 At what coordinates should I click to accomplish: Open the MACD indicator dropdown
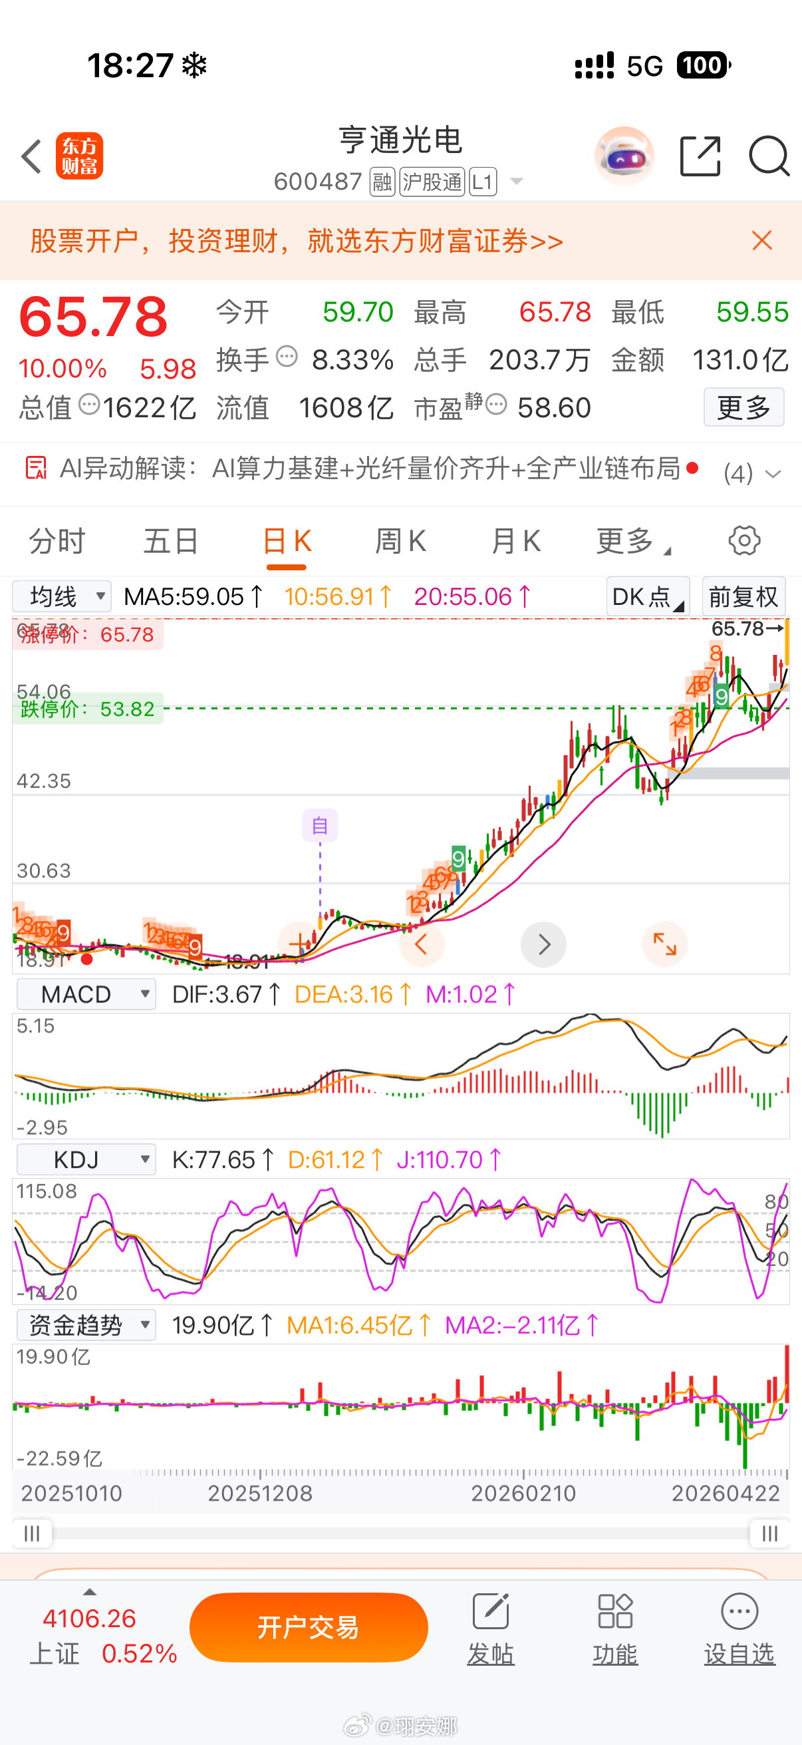pos(86,994)
